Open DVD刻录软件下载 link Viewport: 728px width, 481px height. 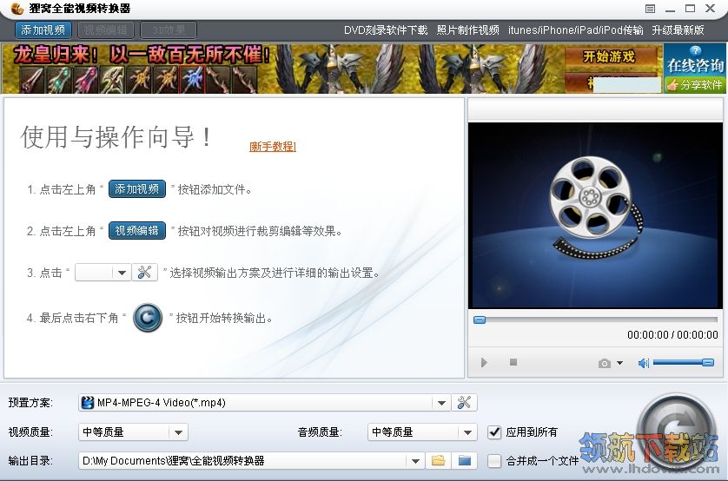386,30
